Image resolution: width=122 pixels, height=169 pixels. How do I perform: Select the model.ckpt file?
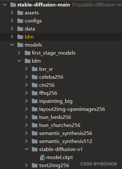click(59, 157)
